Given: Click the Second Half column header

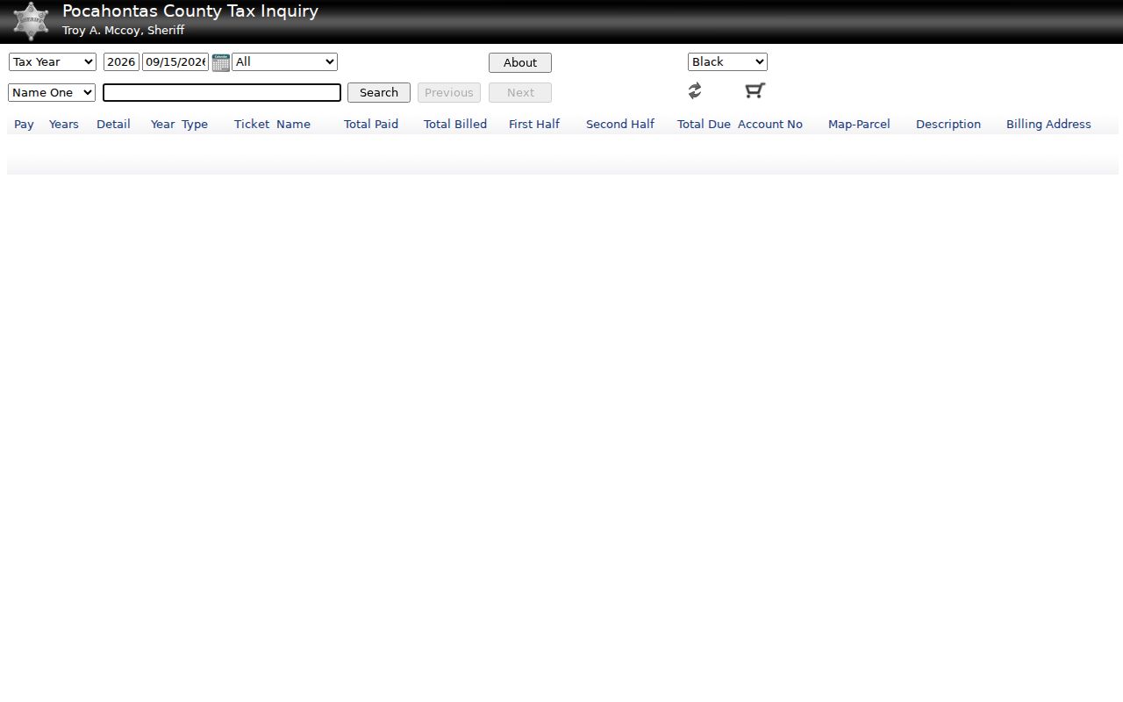Looking at the screenshot, I should click(x=620, y=124).
